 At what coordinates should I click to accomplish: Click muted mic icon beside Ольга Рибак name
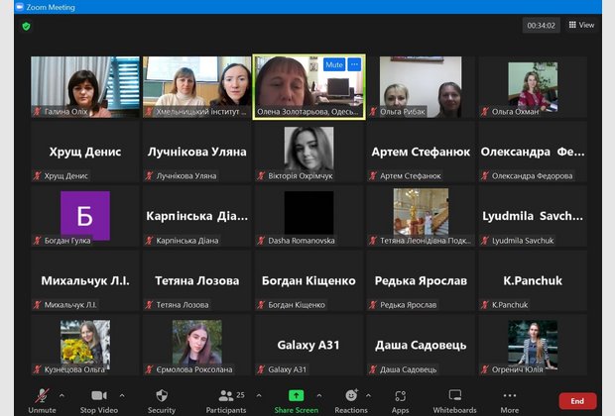[x=373, y=112]
